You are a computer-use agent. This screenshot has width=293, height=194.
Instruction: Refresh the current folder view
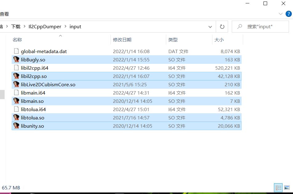point(222,27)
